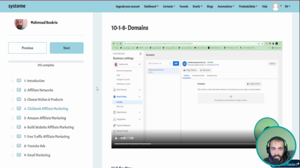
Task: Click the domain filter search field in video
Action: pyautogui.click(x=159, y=63)
